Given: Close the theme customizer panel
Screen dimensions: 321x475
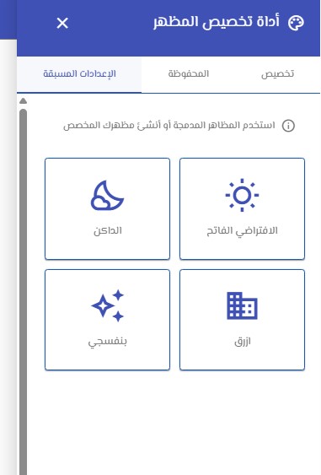Looking at the screenshot, I should point(62,24).
